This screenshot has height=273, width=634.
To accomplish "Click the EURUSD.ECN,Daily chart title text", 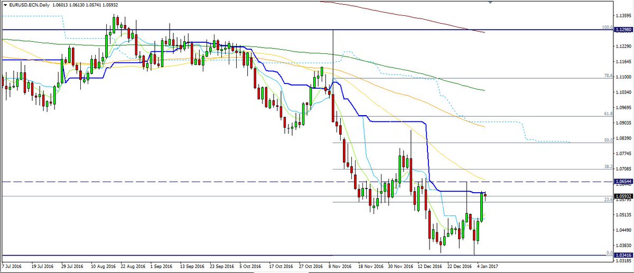I will [30, 4].
